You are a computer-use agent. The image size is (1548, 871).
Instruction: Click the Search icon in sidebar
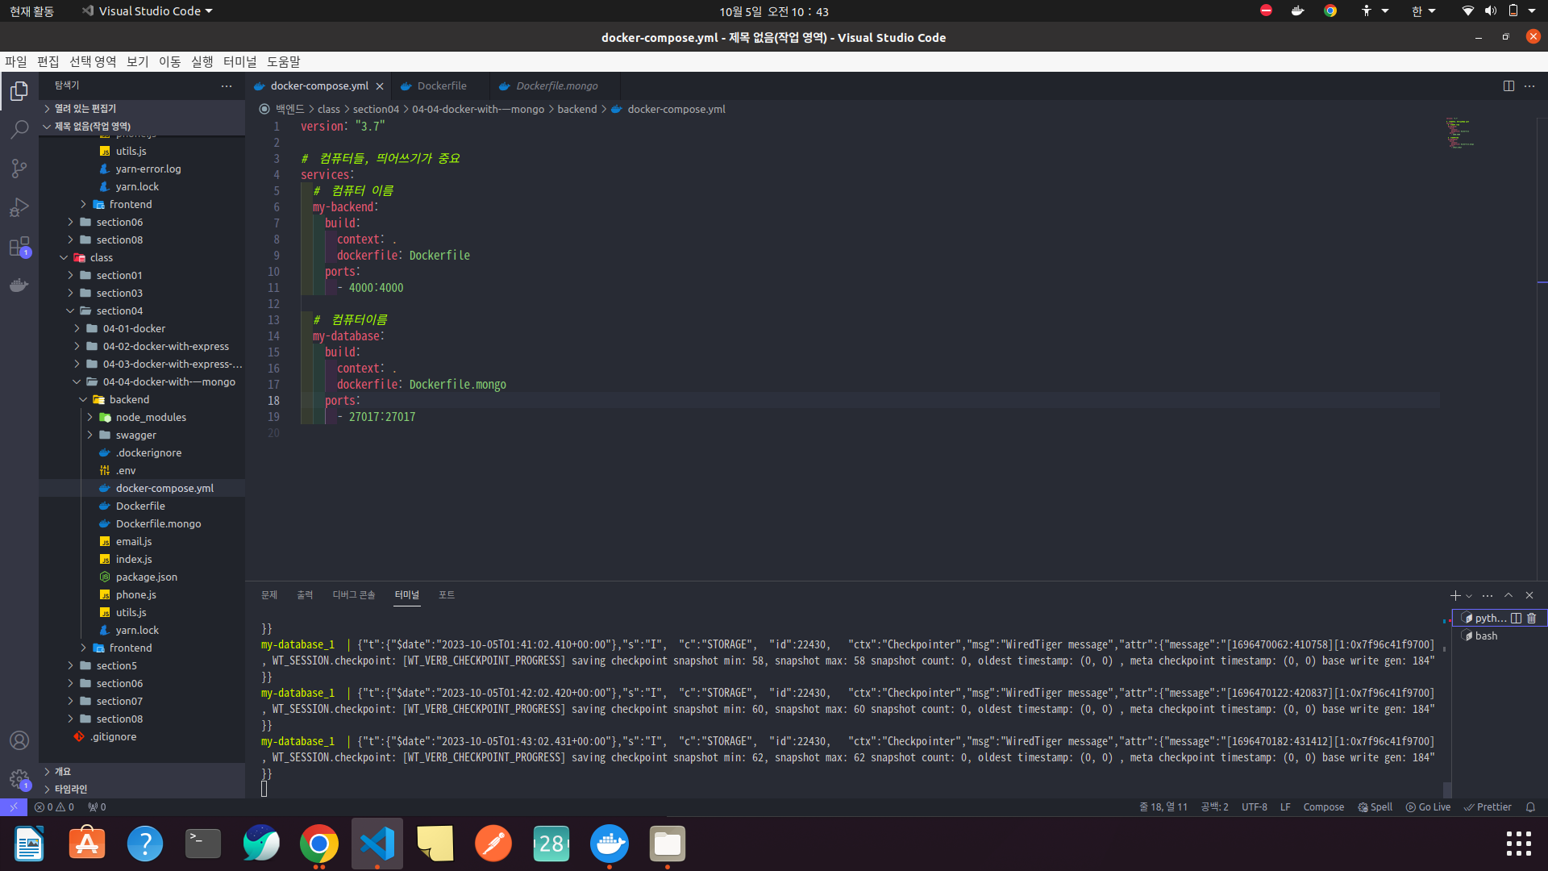point(19,127)
